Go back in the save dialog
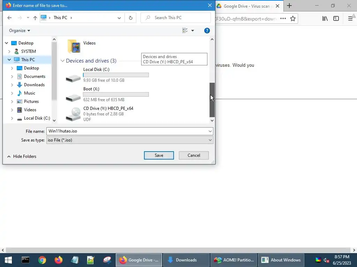Screen dimensions: 357x267 (x=9, y=18)
